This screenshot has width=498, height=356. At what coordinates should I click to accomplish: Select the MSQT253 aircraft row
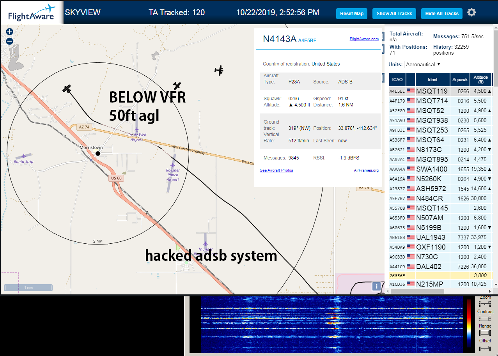click(x=441, y=130)
